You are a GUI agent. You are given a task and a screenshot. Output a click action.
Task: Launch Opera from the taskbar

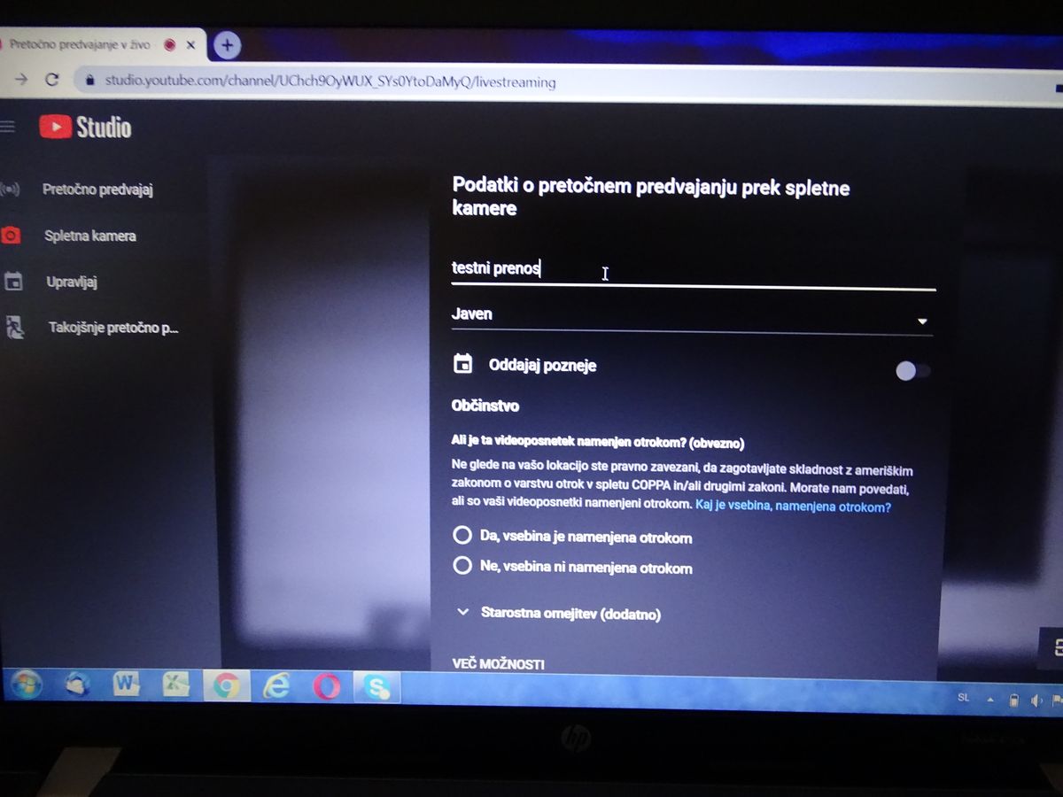pyautogui.click(x=326, y=686)
